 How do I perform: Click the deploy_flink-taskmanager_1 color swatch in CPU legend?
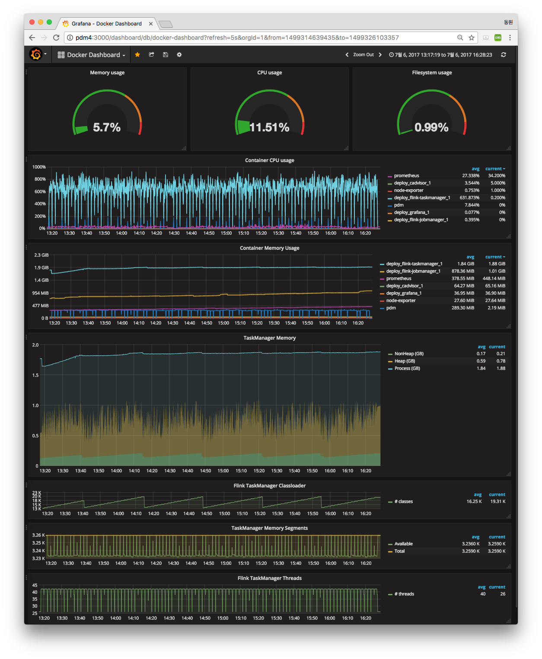pos(390,198)
